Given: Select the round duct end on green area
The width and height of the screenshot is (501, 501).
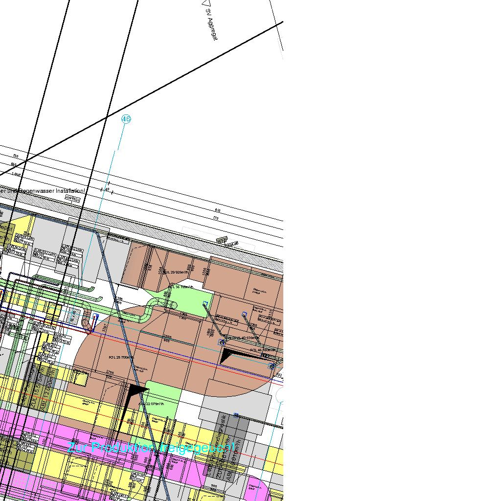Looking at the screenshot, I should [x=173, y=305].
